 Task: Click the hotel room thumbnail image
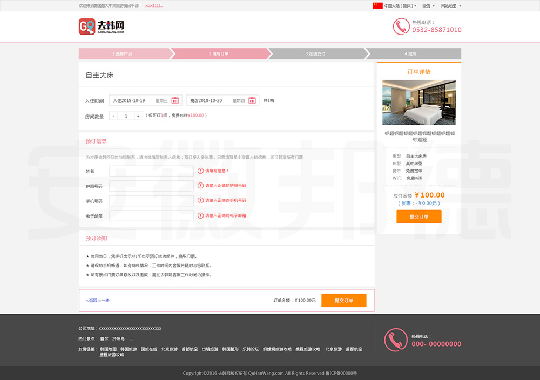[x=418, y=103]
